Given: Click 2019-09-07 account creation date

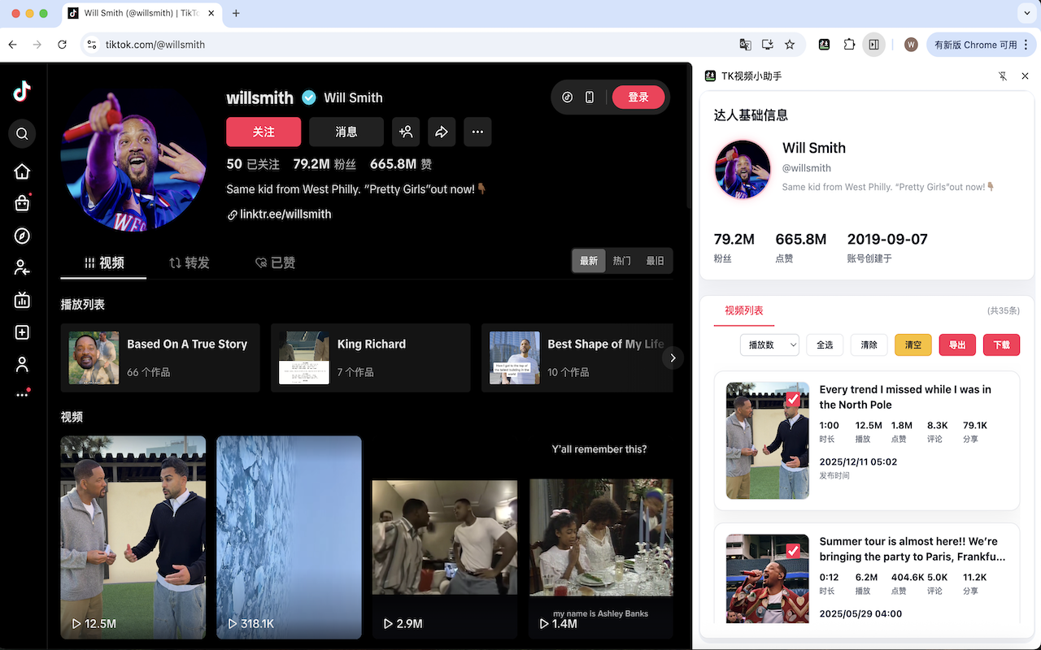Looking at the screenshot, I should click(887, 239).
